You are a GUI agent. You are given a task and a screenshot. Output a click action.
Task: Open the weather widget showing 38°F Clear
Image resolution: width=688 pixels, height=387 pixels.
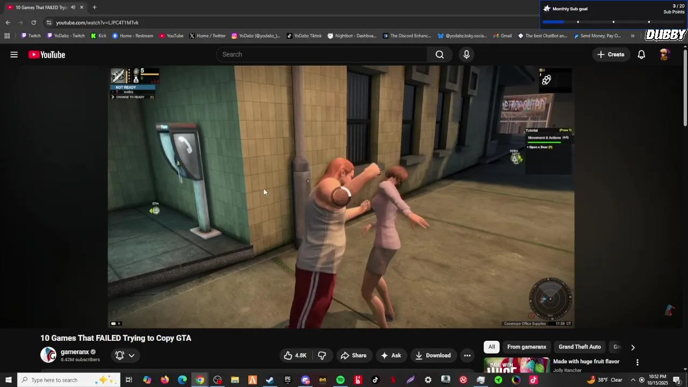[x=605, y=380]
